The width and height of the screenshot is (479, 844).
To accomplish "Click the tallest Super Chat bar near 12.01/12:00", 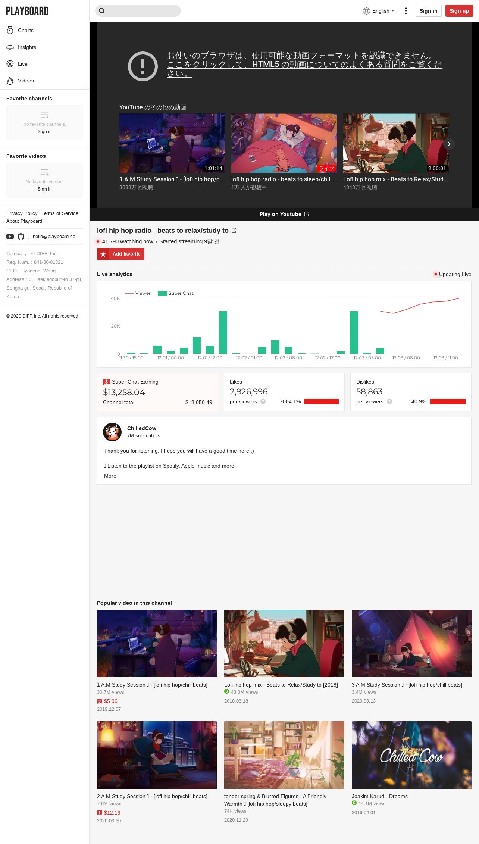I will point(223,332).
